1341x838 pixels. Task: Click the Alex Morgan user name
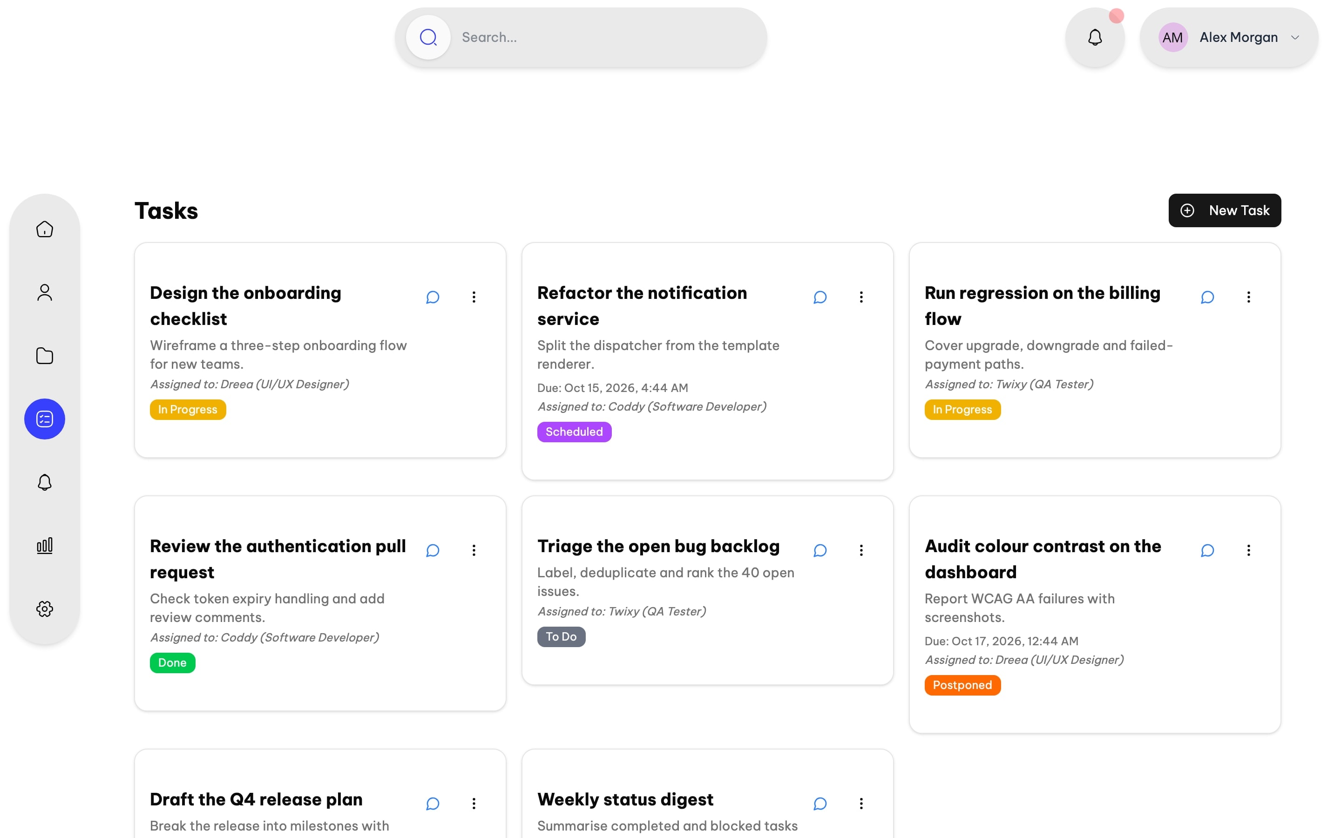[x=1239, y=37]
